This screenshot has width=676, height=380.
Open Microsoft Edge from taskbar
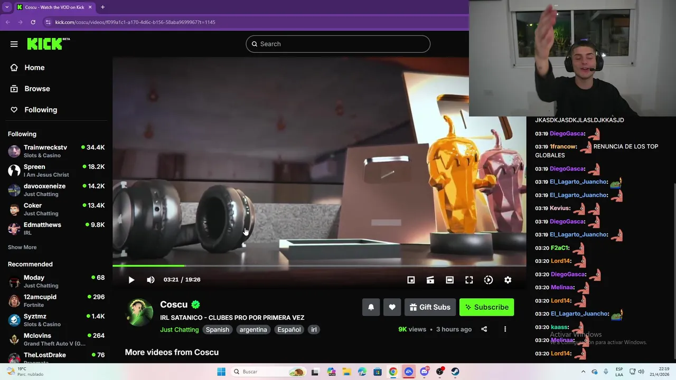click(x=362, y=372)
